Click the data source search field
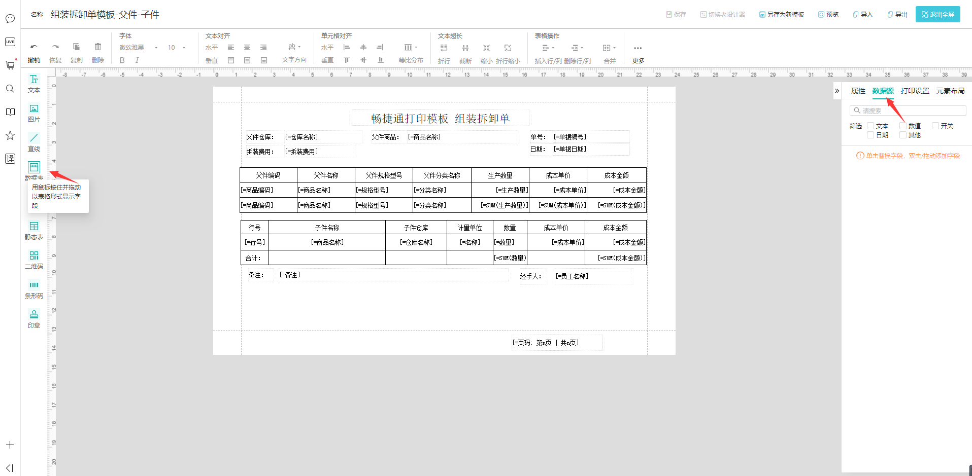Screen dimensions: 972x476 [x=908, y=111]
